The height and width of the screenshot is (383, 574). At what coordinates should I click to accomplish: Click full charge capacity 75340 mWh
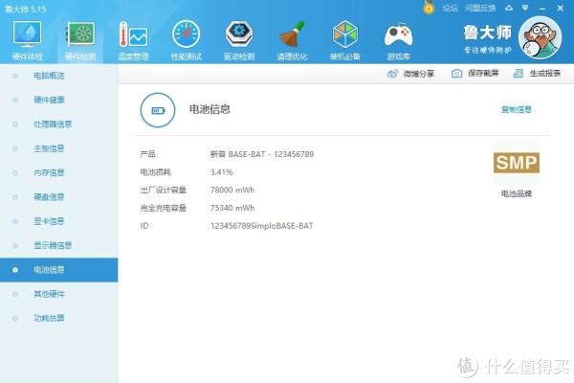pyautogui.click(x=232, y=208)
